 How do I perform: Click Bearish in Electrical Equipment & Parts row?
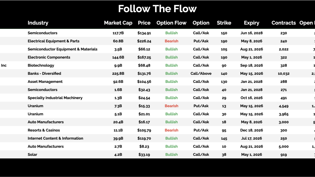point(171,41)
